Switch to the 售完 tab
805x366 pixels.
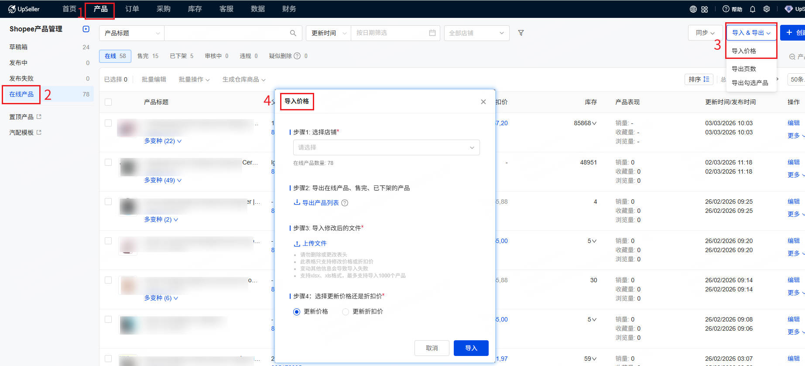[147, 56]
